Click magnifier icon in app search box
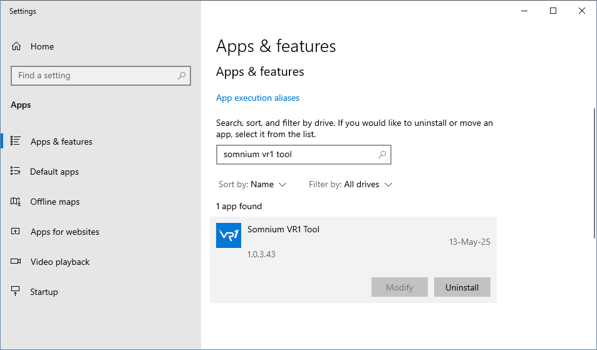 click(382, 155)
